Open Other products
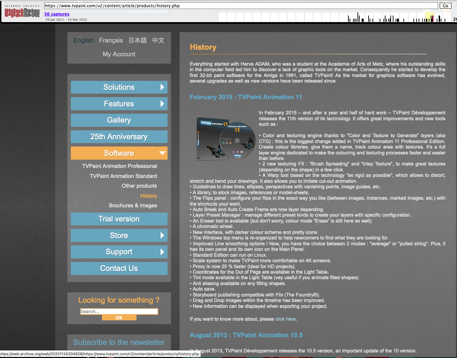Image resolution: width=457 pixels, height=358 pixels. tap(139, 186)
